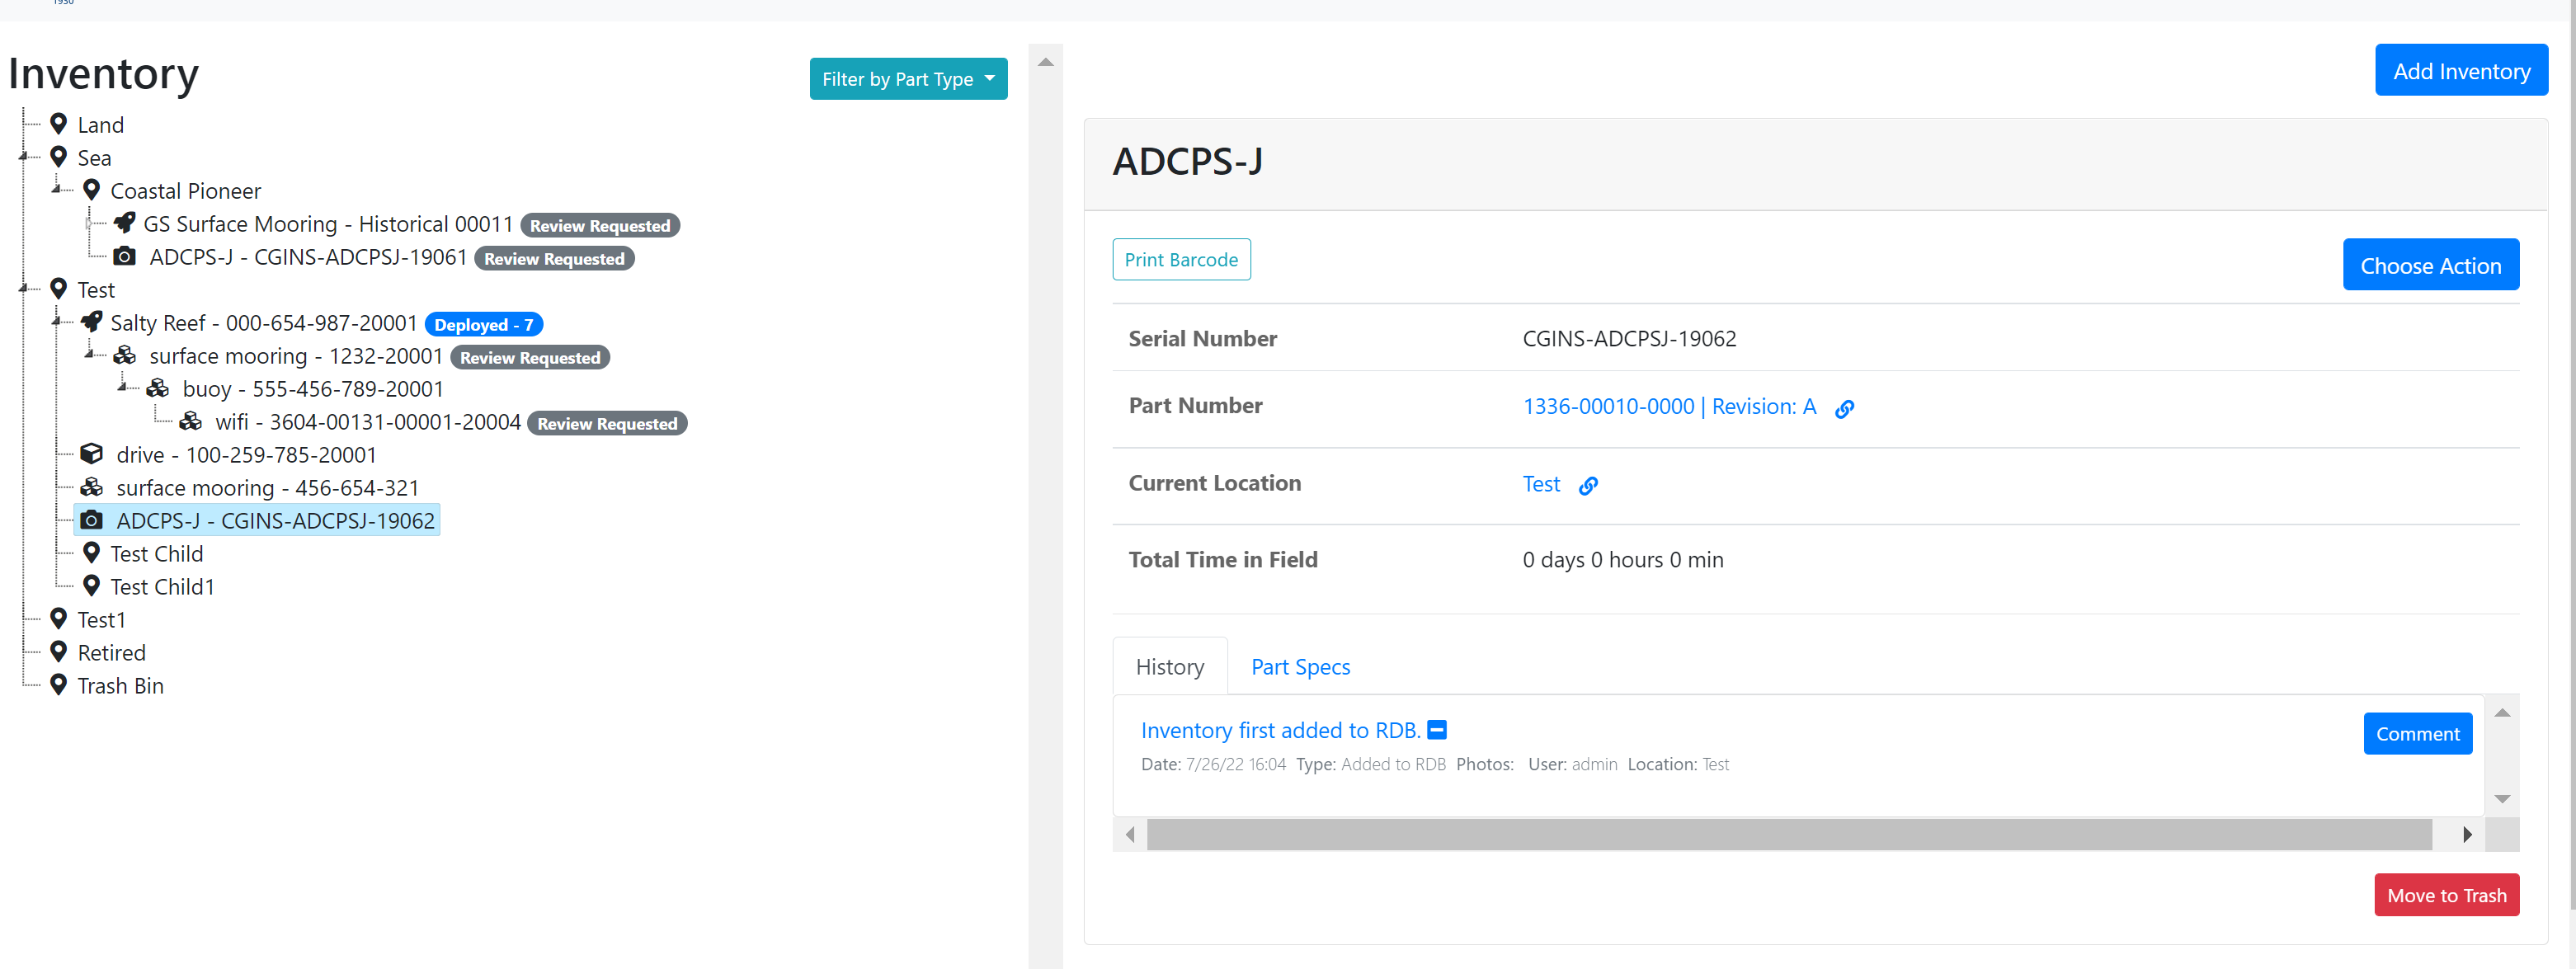Open the Filter by Part Type dropdown

coord(908,78)
